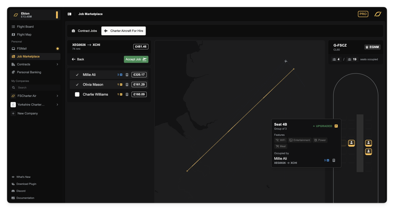The image size is (394, 210).
Task: Go back using the Back button
Action: click(x=78, y=59)
